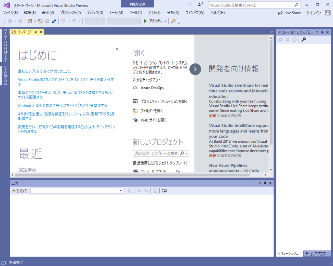This screenshot has width=333, height=266.
Task: Click the Undo toolbar icon
Action: [x=63, y=21]
